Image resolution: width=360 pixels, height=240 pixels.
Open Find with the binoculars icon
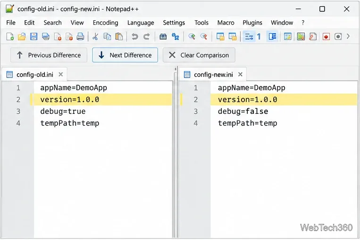click(163, 36)
